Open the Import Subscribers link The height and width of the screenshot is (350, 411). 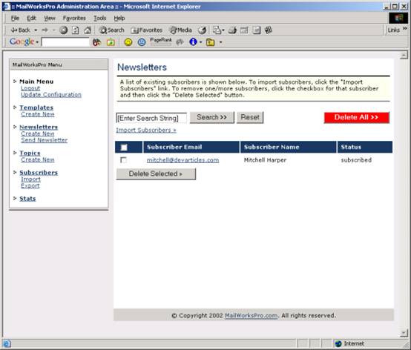[x=146, y=130]
